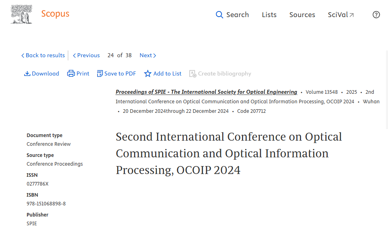Go to Next document
Screen dimensions: 388x232
coord(148,55)
